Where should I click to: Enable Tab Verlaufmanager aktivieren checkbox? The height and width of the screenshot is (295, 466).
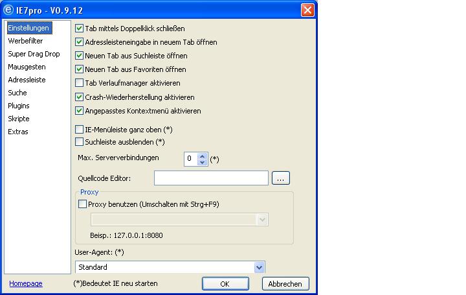click(79, 83)
